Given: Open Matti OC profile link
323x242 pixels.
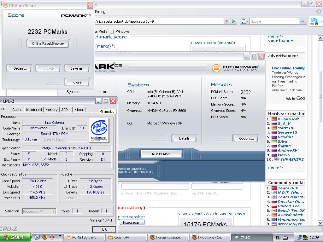Looking at the screenshot, I should (x=286, y=128).
